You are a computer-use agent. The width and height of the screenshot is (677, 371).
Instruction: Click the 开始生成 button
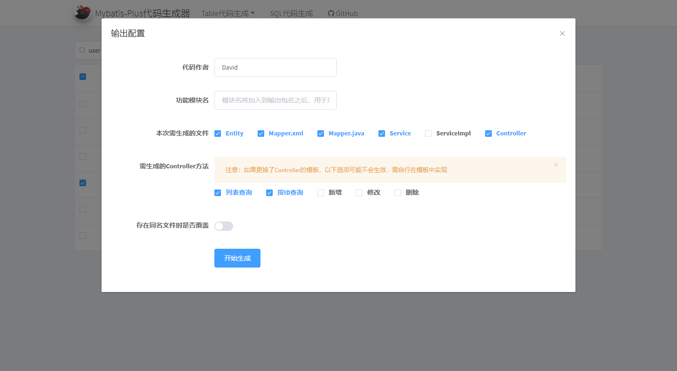click(x=237, y=258)
